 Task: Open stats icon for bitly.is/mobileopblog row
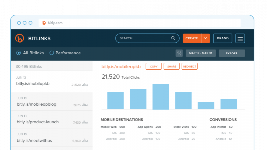pos(85,105)
